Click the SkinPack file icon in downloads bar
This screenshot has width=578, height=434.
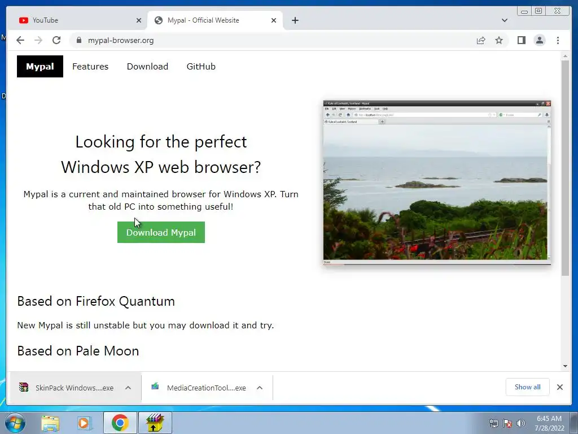coord(24,387)
